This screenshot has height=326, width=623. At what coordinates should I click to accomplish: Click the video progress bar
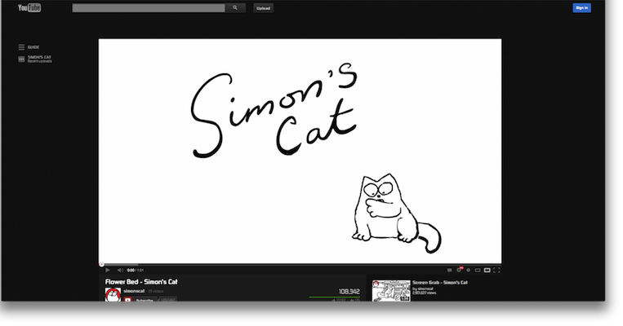pos(300,265)
